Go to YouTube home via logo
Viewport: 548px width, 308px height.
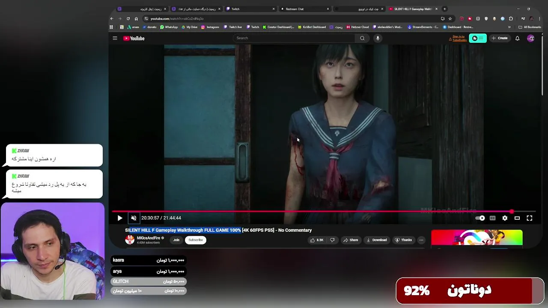click(134, 38)
